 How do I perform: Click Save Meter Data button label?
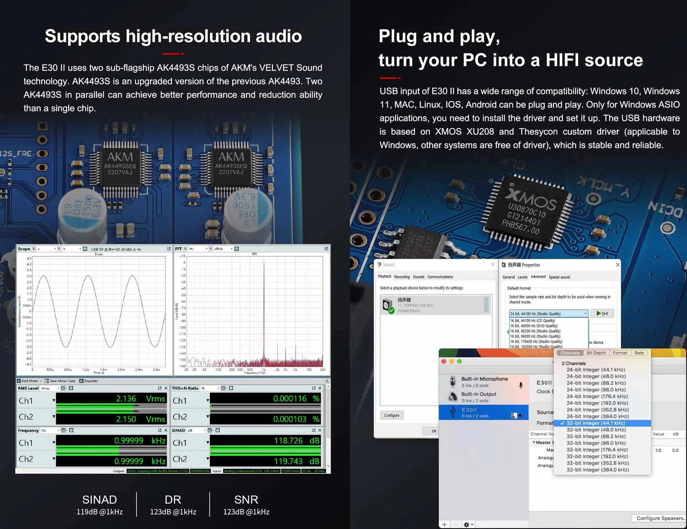point(62,381)
